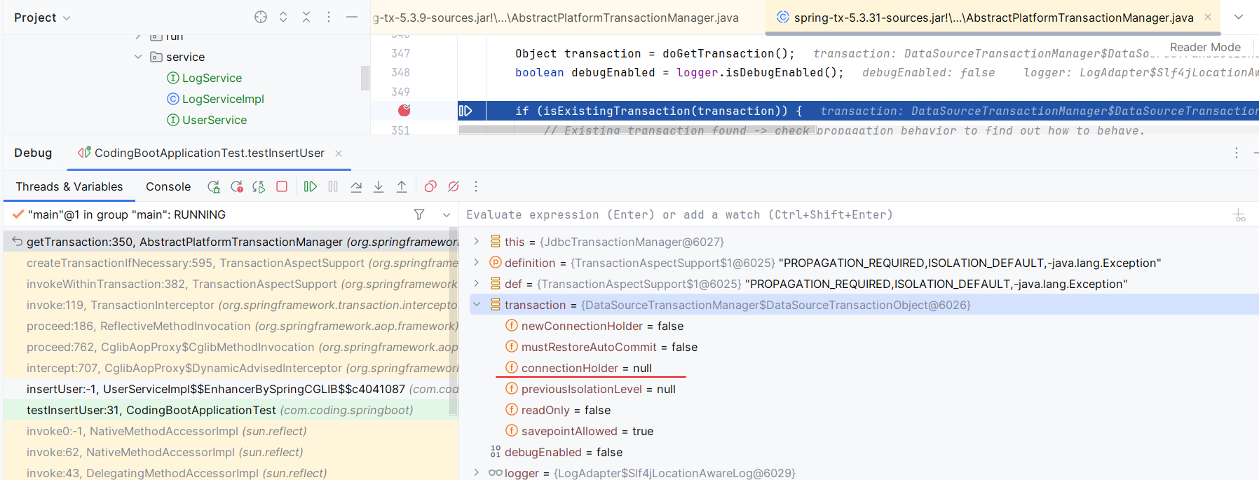The width and height of the screenshot is (1259, 480).
Task: Select intercept:707 DynamicAdvisedInterceptor frame
Action: pyautogui.click(x=231, y=368)
